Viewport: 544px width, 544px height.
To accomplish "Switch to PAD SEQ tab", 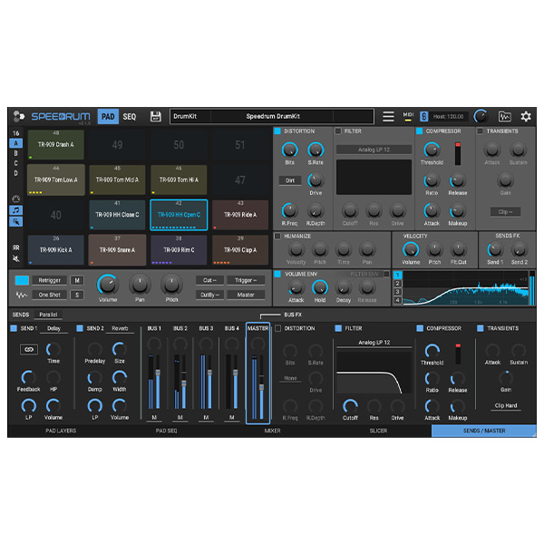I will coord(167,431).
